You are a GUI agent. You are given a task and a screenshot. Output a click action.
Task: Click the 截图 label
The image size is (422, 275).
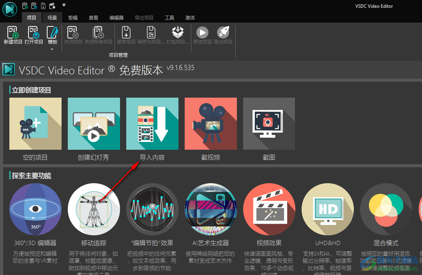[269, 158]
